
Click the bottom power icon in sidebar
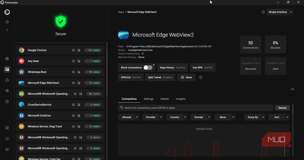click(x=7, y=149)
